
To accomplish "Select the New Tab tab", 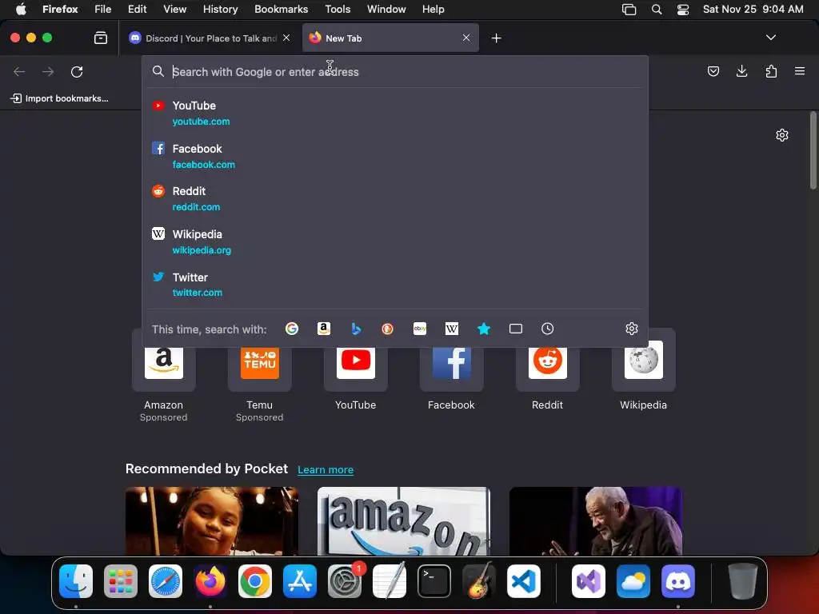I will pyautogui.click(x=390, y=38).
